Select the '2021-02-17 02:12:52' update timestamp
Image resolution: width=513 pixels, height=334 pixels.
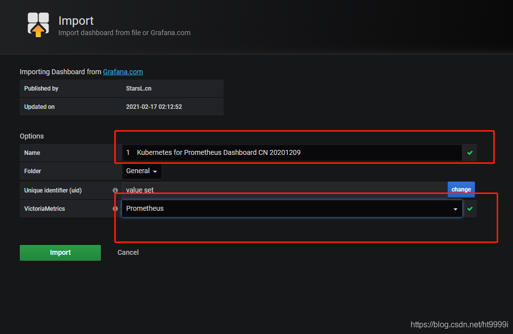tap(154, 107)
